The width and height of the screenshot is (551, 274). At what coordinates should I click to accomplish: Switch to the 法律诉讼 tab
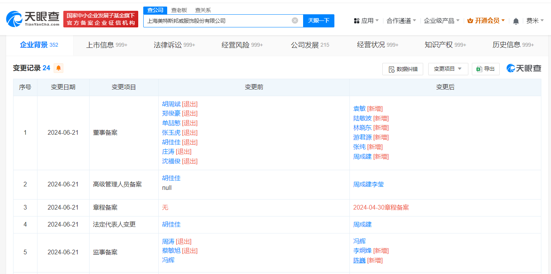coord(174,45)
